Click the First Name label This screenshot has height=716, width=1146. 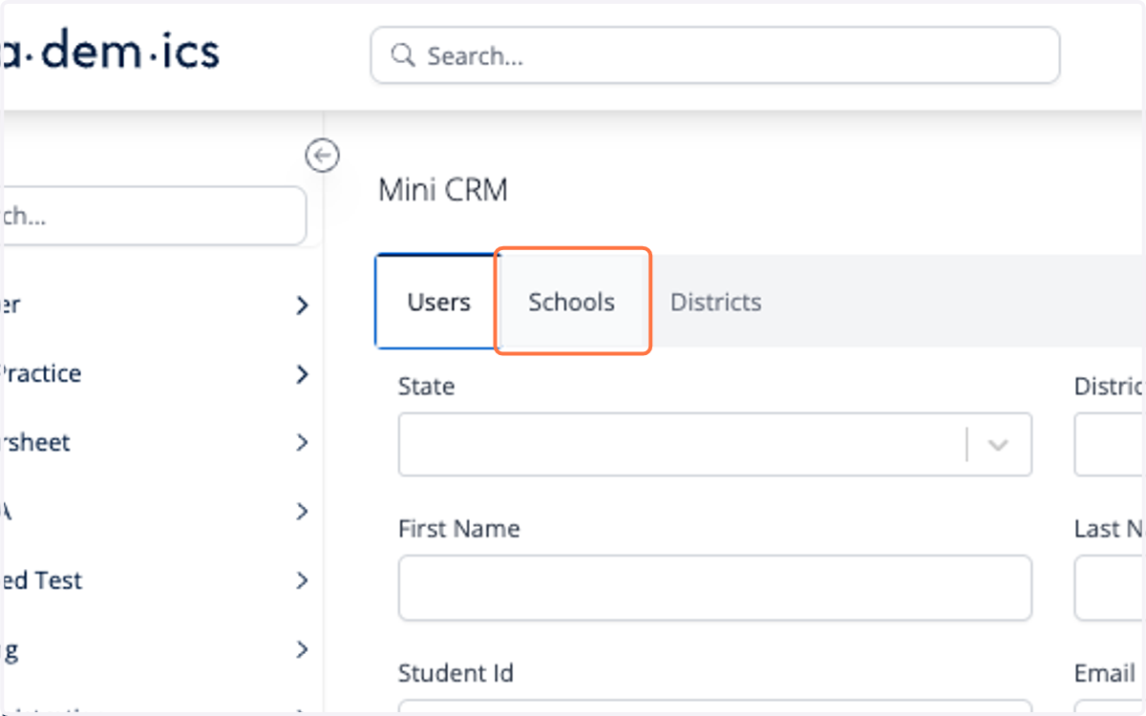tap(459, 529)
